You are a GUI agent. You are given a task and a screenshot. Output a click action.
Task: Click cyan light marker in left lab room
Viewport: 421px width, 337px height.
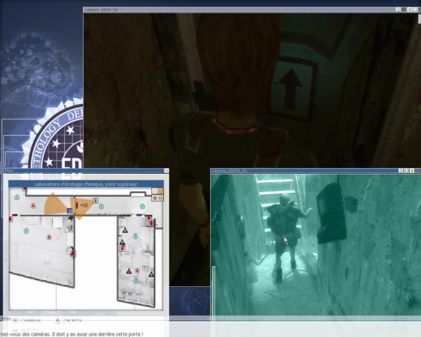point(25,231)
